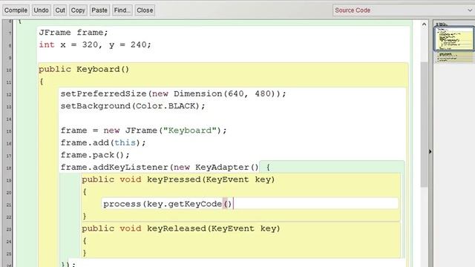Click the keyReleased method header

pos(181,228)
